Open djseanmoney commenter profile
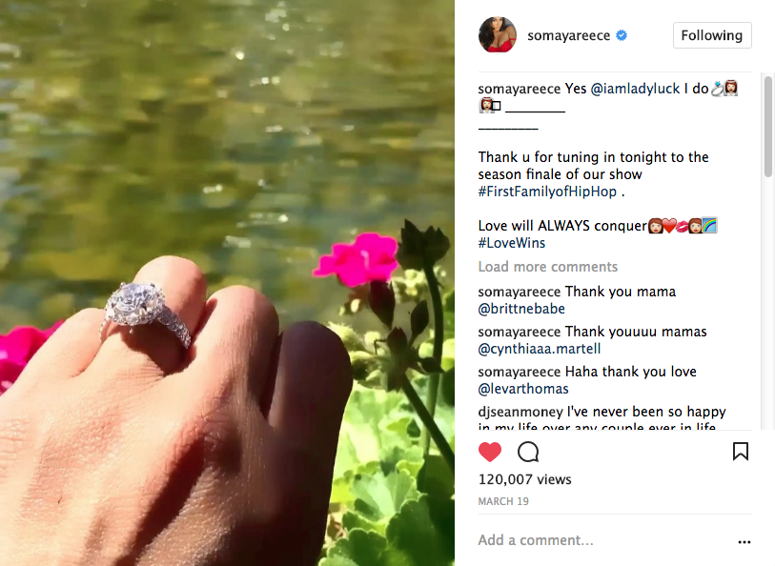The image size is (775, 566). pyautogui.click(x=520, y=412)
